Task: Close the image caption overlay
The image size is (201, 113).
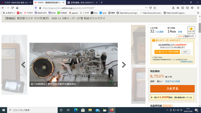Action: [115, 84]
